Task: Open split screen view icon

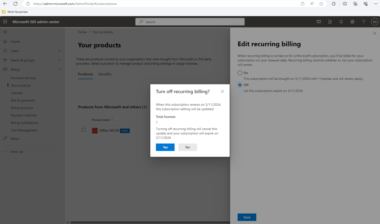Action: (x=345, y=4)
